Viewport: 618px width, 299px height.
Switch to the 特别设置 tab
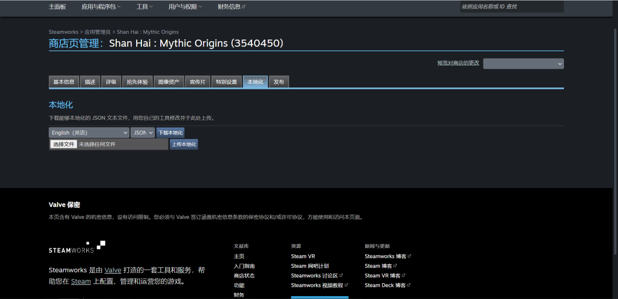point(226,82)
